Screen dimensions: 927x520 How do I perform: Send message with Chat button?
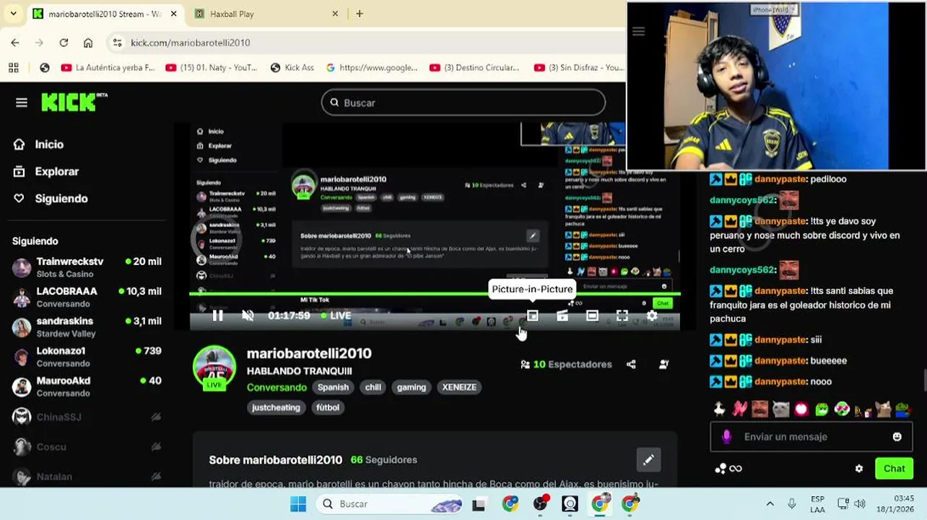(894, 468)
